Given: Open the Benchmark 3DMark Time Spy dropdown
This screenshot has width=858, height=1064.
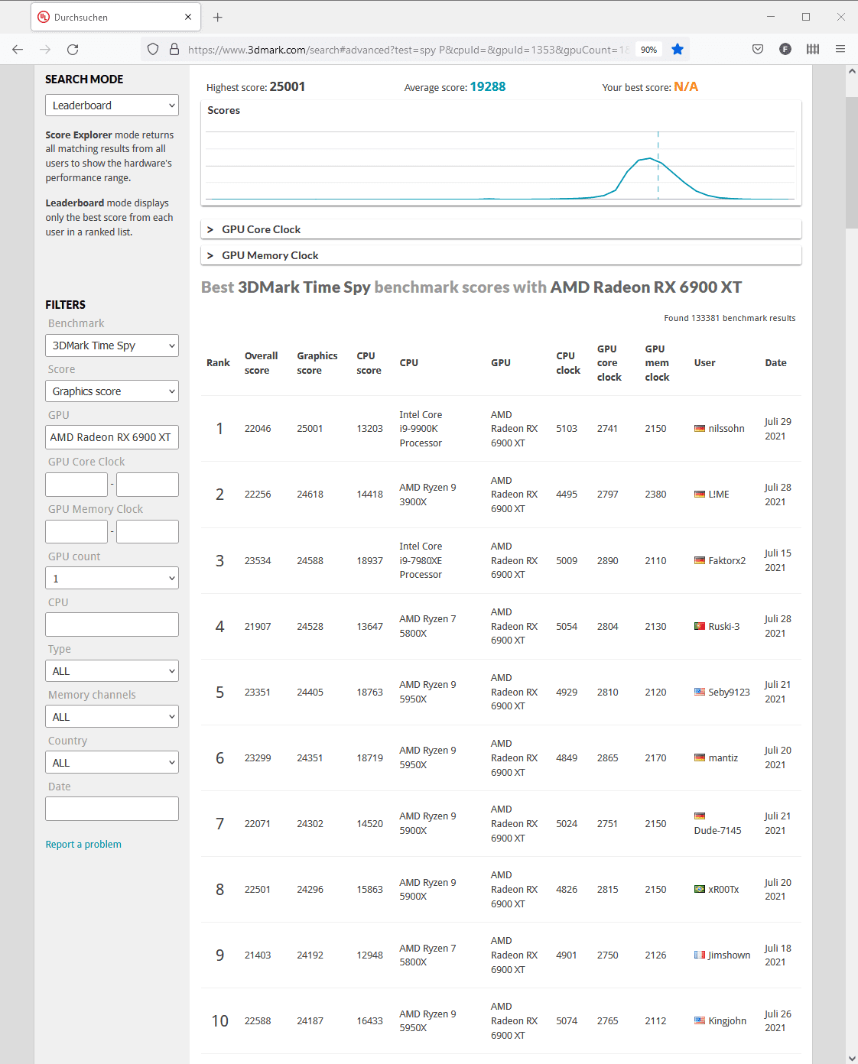Looking at the screenshot, I should (x=112, y=345).
